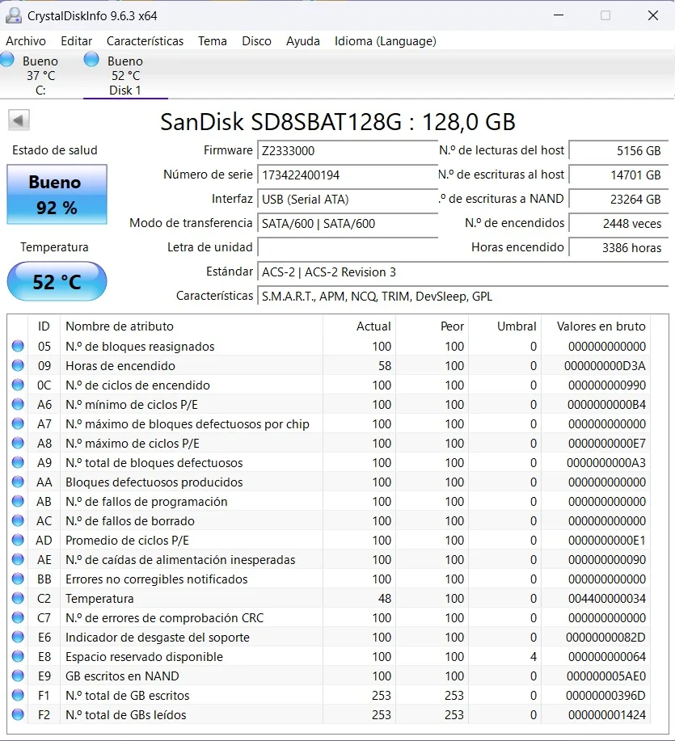The image size is (675, 741).
Task: Close the CrystalDiskInfo window
Action: [653, 15]
